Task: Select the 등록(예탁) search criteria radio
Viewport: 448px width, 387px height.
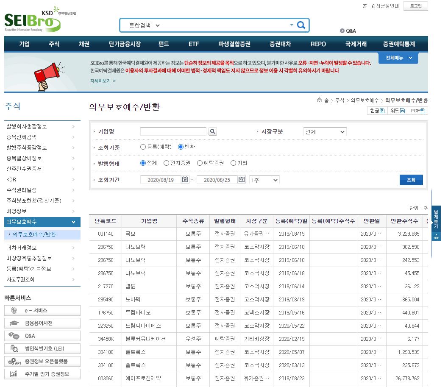Action: [x=143, y=147]
